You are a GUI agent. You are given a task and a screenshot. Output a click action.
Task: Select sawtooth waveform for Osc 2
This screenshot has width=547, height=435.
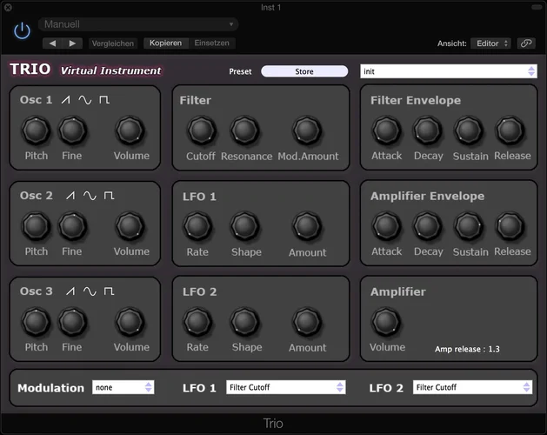click(x=70, y=196)
